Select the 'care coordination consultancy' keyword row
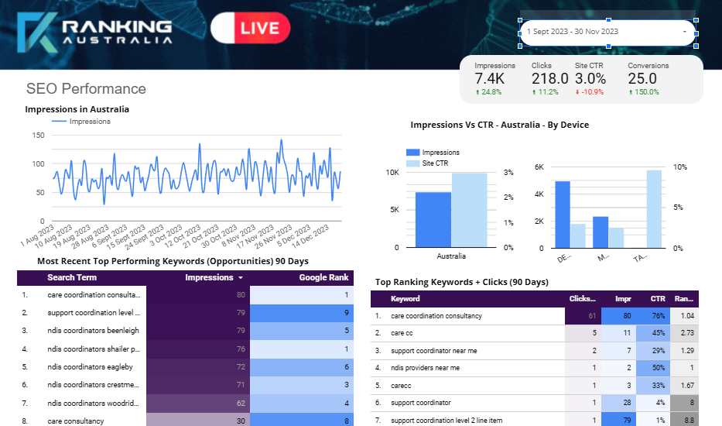722x426 pixels. click(436, 316)
